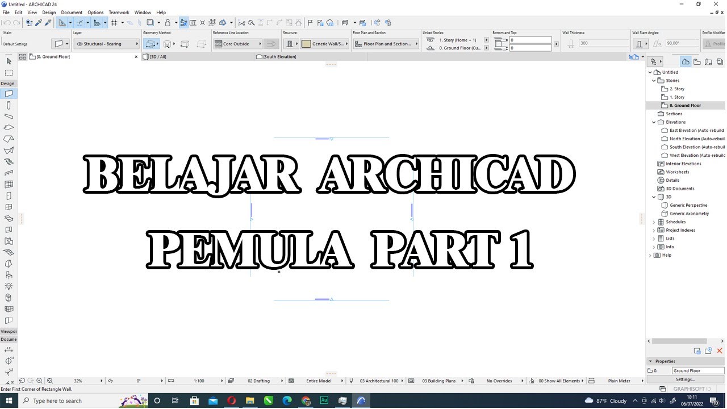
Task: Open the Structural - Bearing layer dropdown
Action: tap(107, 44)
